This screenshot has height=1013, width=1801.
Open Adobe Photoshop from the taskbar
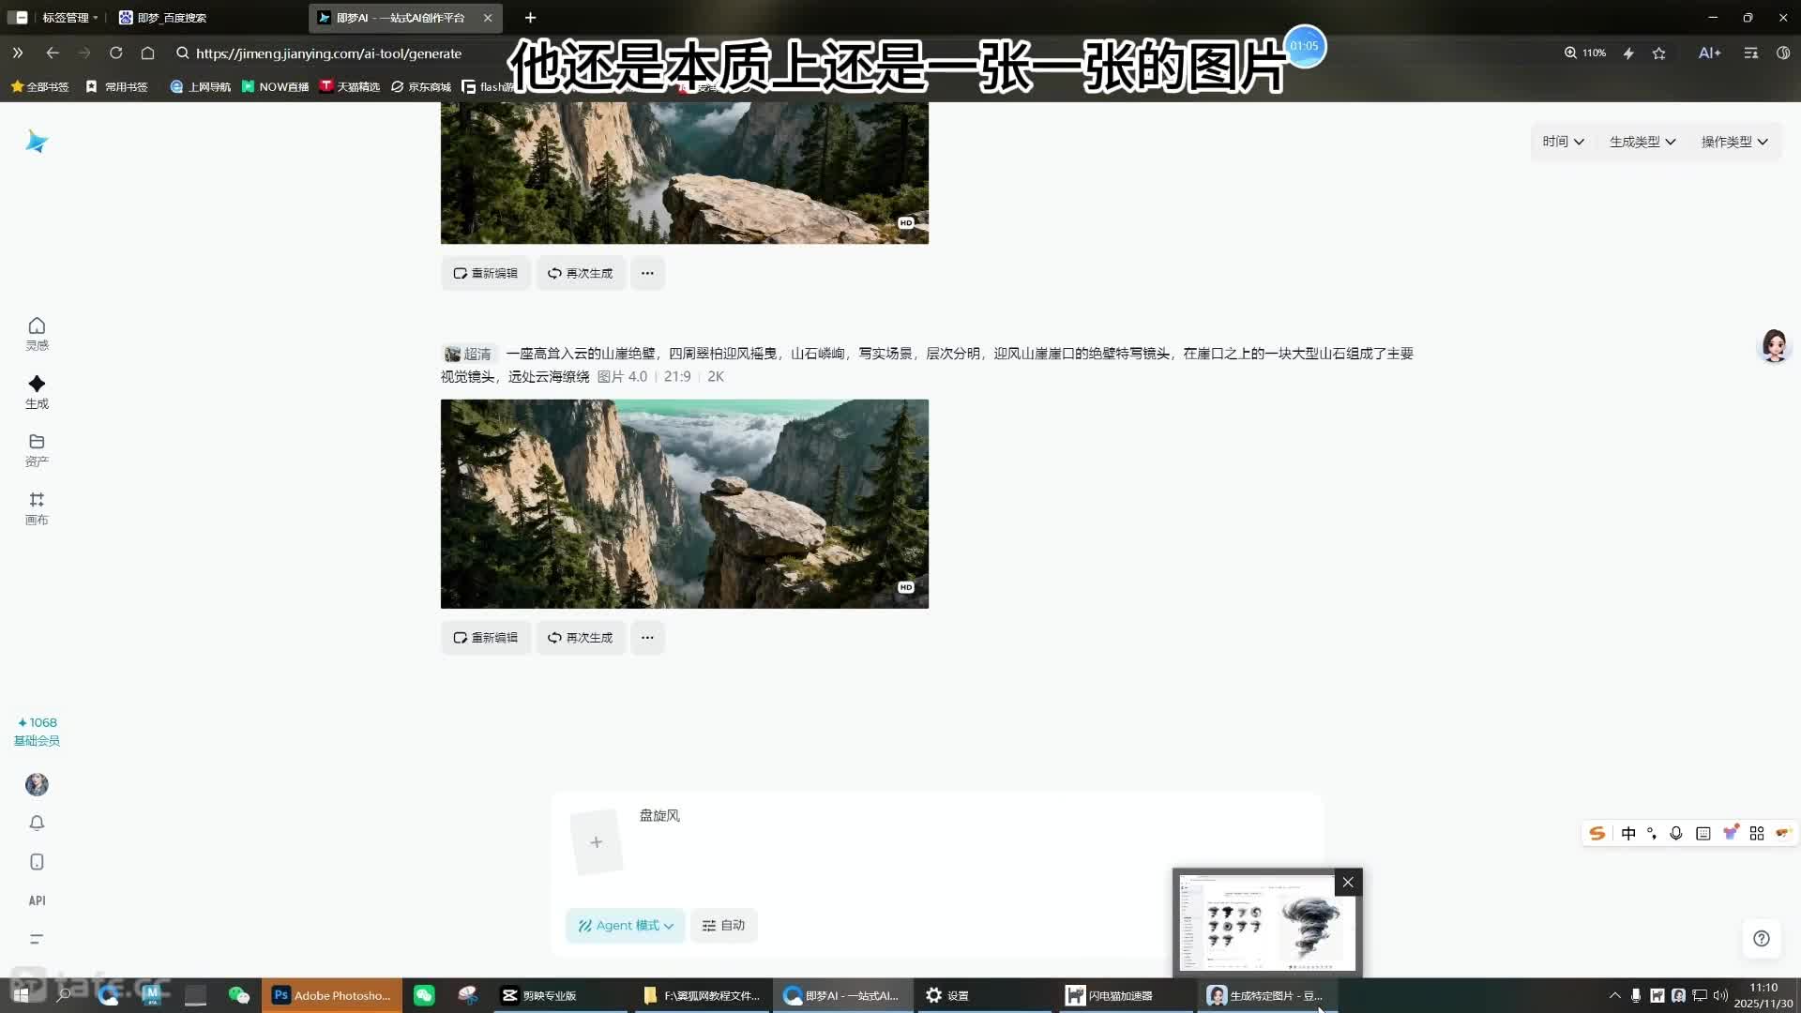click(x=332, y=995)
